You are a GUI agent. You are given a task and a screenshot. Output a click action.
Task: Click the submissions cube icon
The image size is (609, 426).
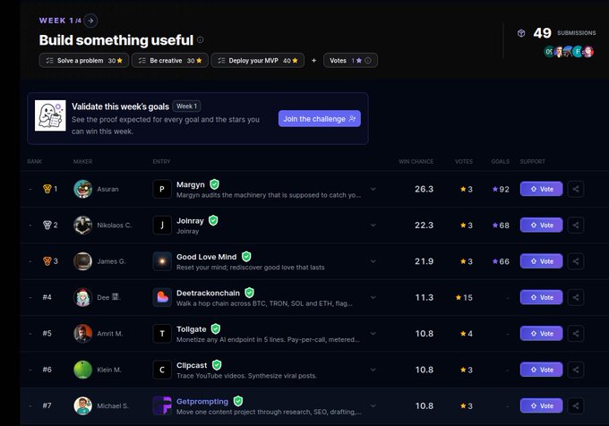[x=521, y=33]
